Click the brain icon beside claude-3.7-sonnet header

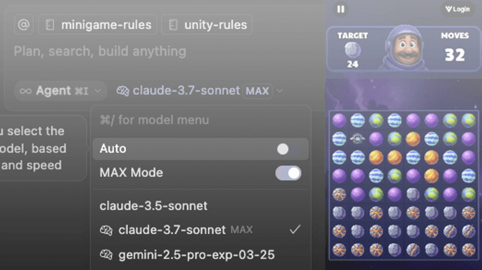122,91
